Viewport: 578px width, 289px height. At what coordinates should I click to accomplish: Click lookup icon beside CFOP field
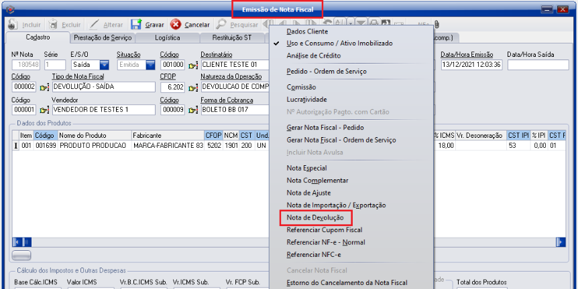pyautogui.click(x=193, y=88)
